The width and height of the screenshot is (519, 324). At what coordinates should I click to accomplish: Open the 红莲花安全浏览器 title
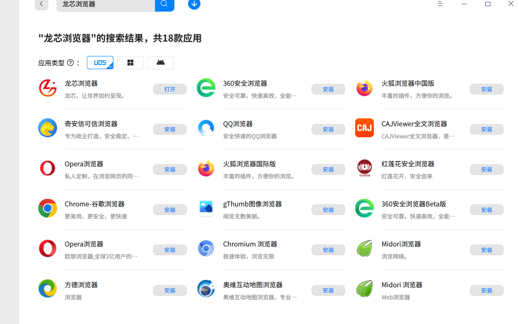click(408, 164)
